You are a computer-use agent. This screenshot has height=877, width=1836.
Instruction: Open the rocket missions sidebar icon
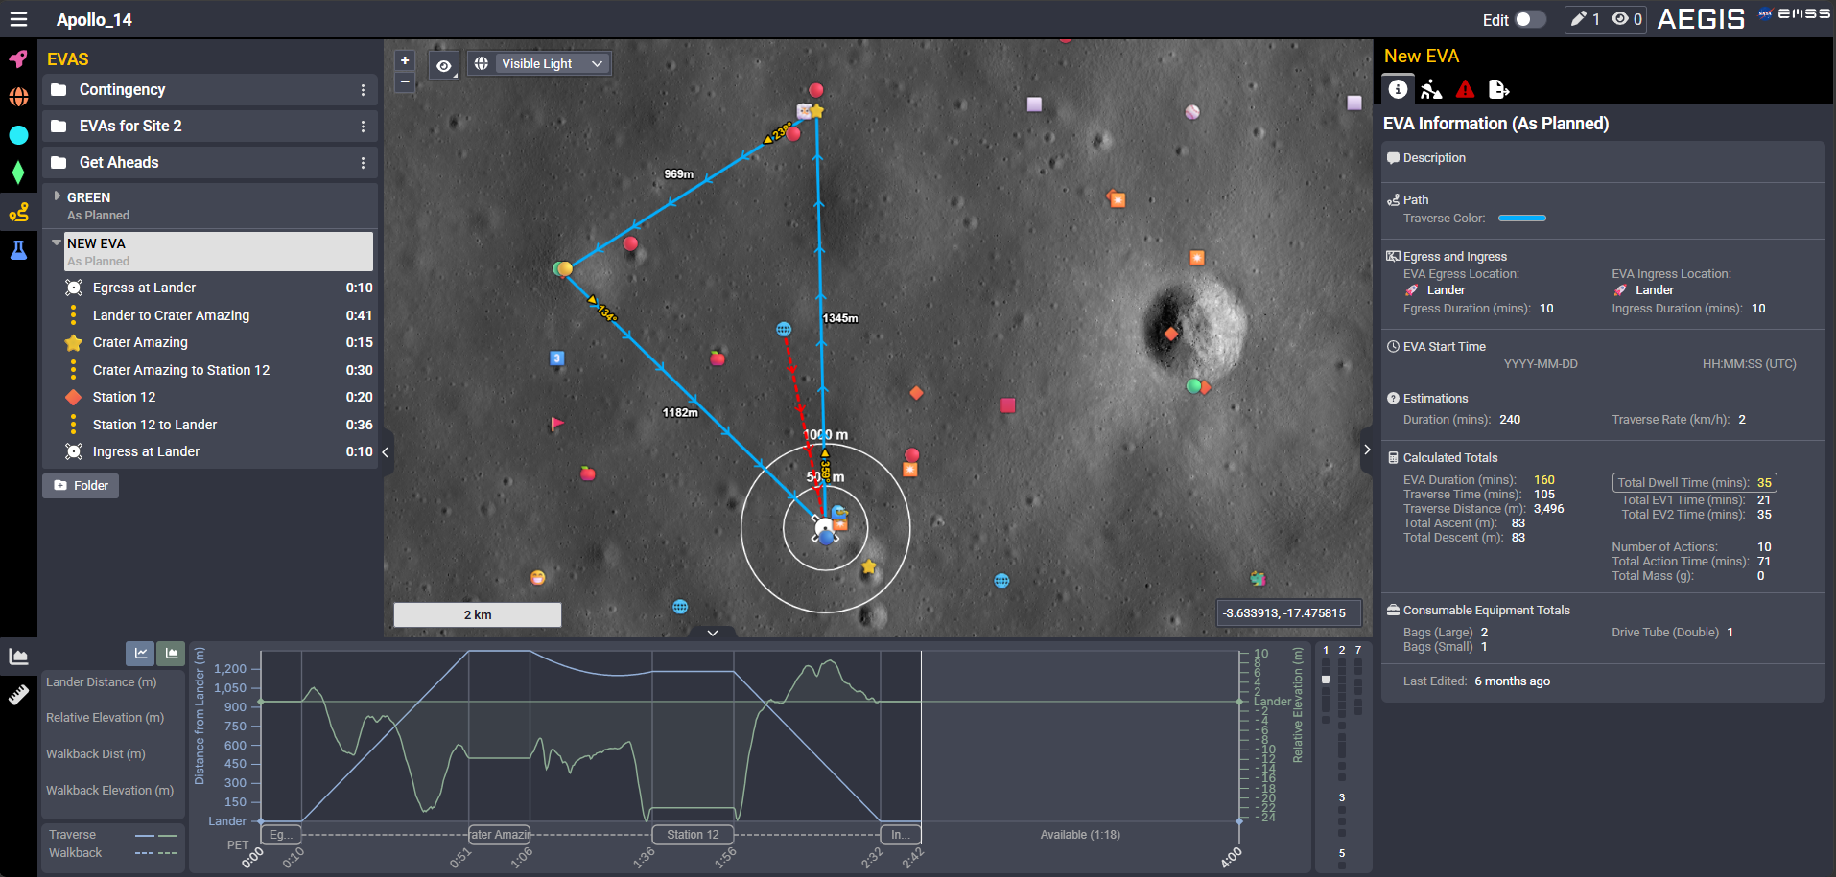(18, 59)
